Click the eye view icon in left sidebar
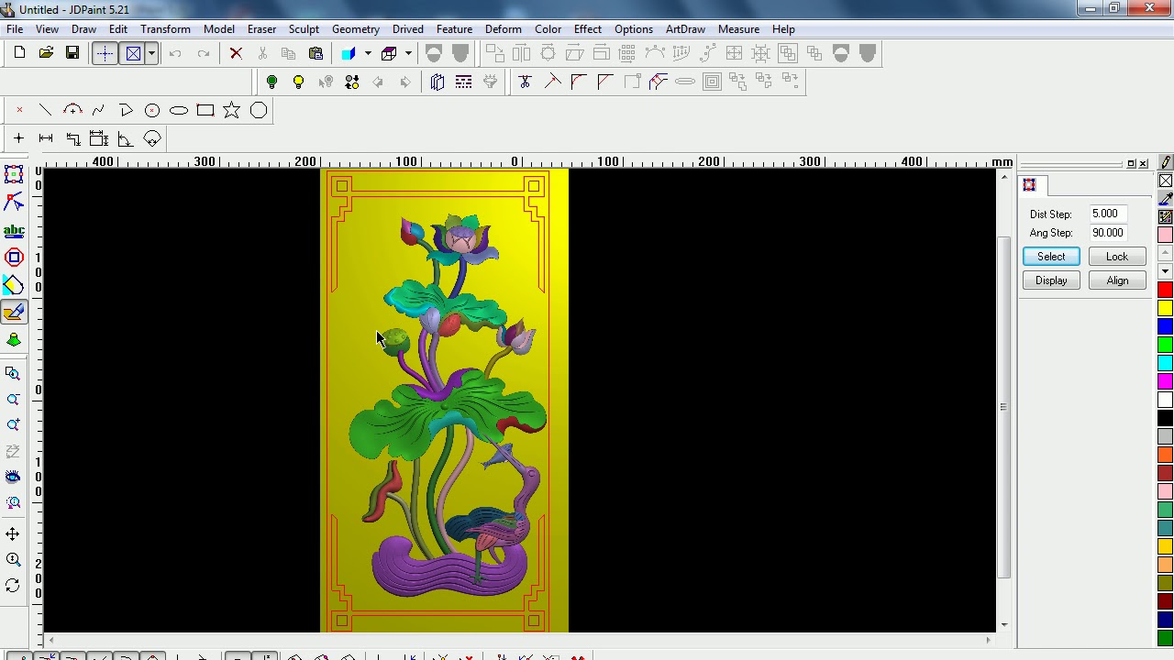1174x660 pixels. click(13, 477)
